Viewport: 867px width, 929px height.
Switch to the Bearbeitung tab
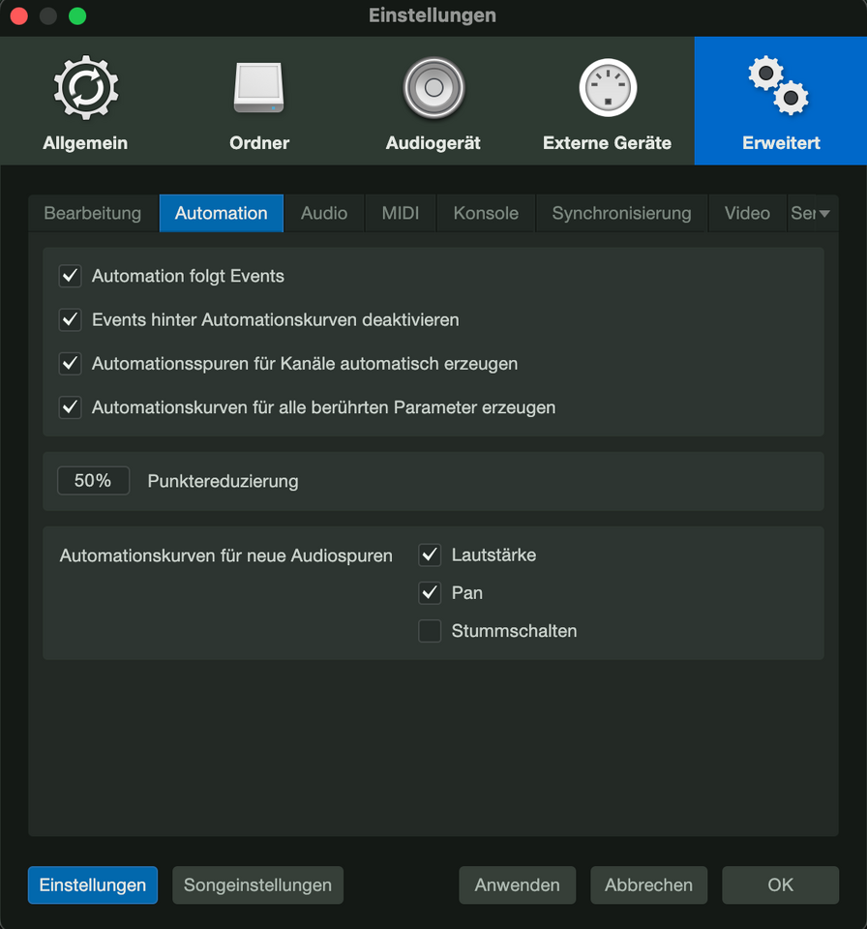[93, 214]
